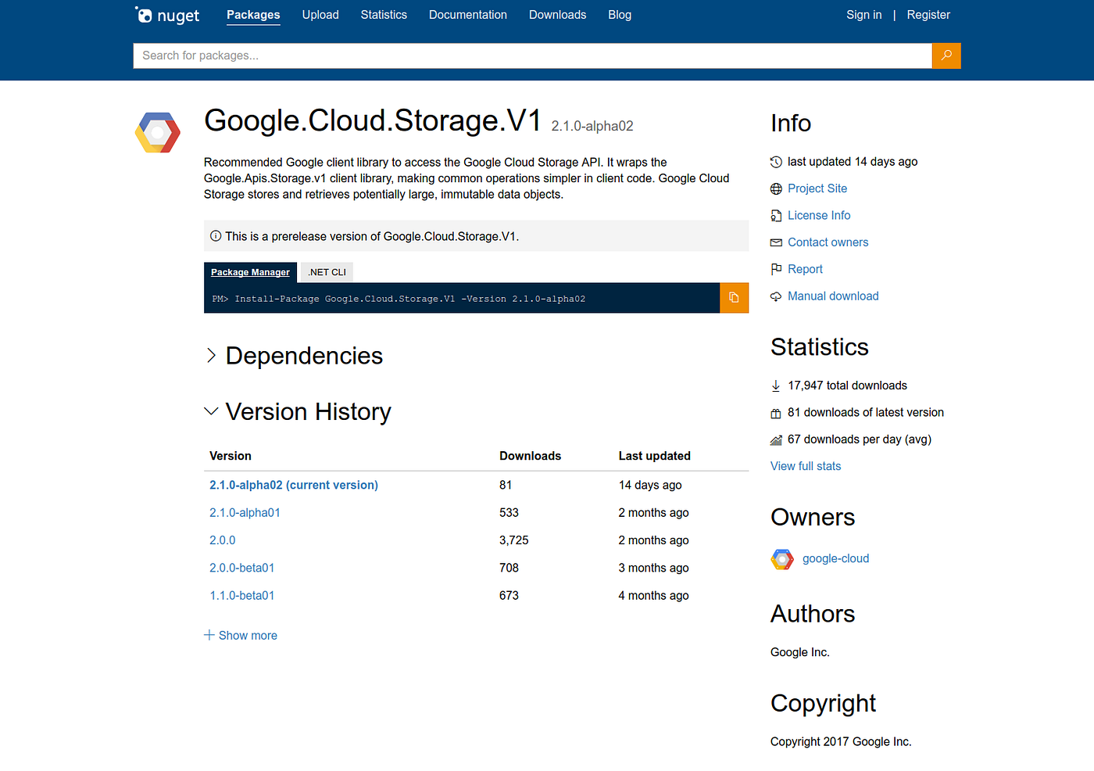Click the google-cloud owner avatar

tap(781, 558)
